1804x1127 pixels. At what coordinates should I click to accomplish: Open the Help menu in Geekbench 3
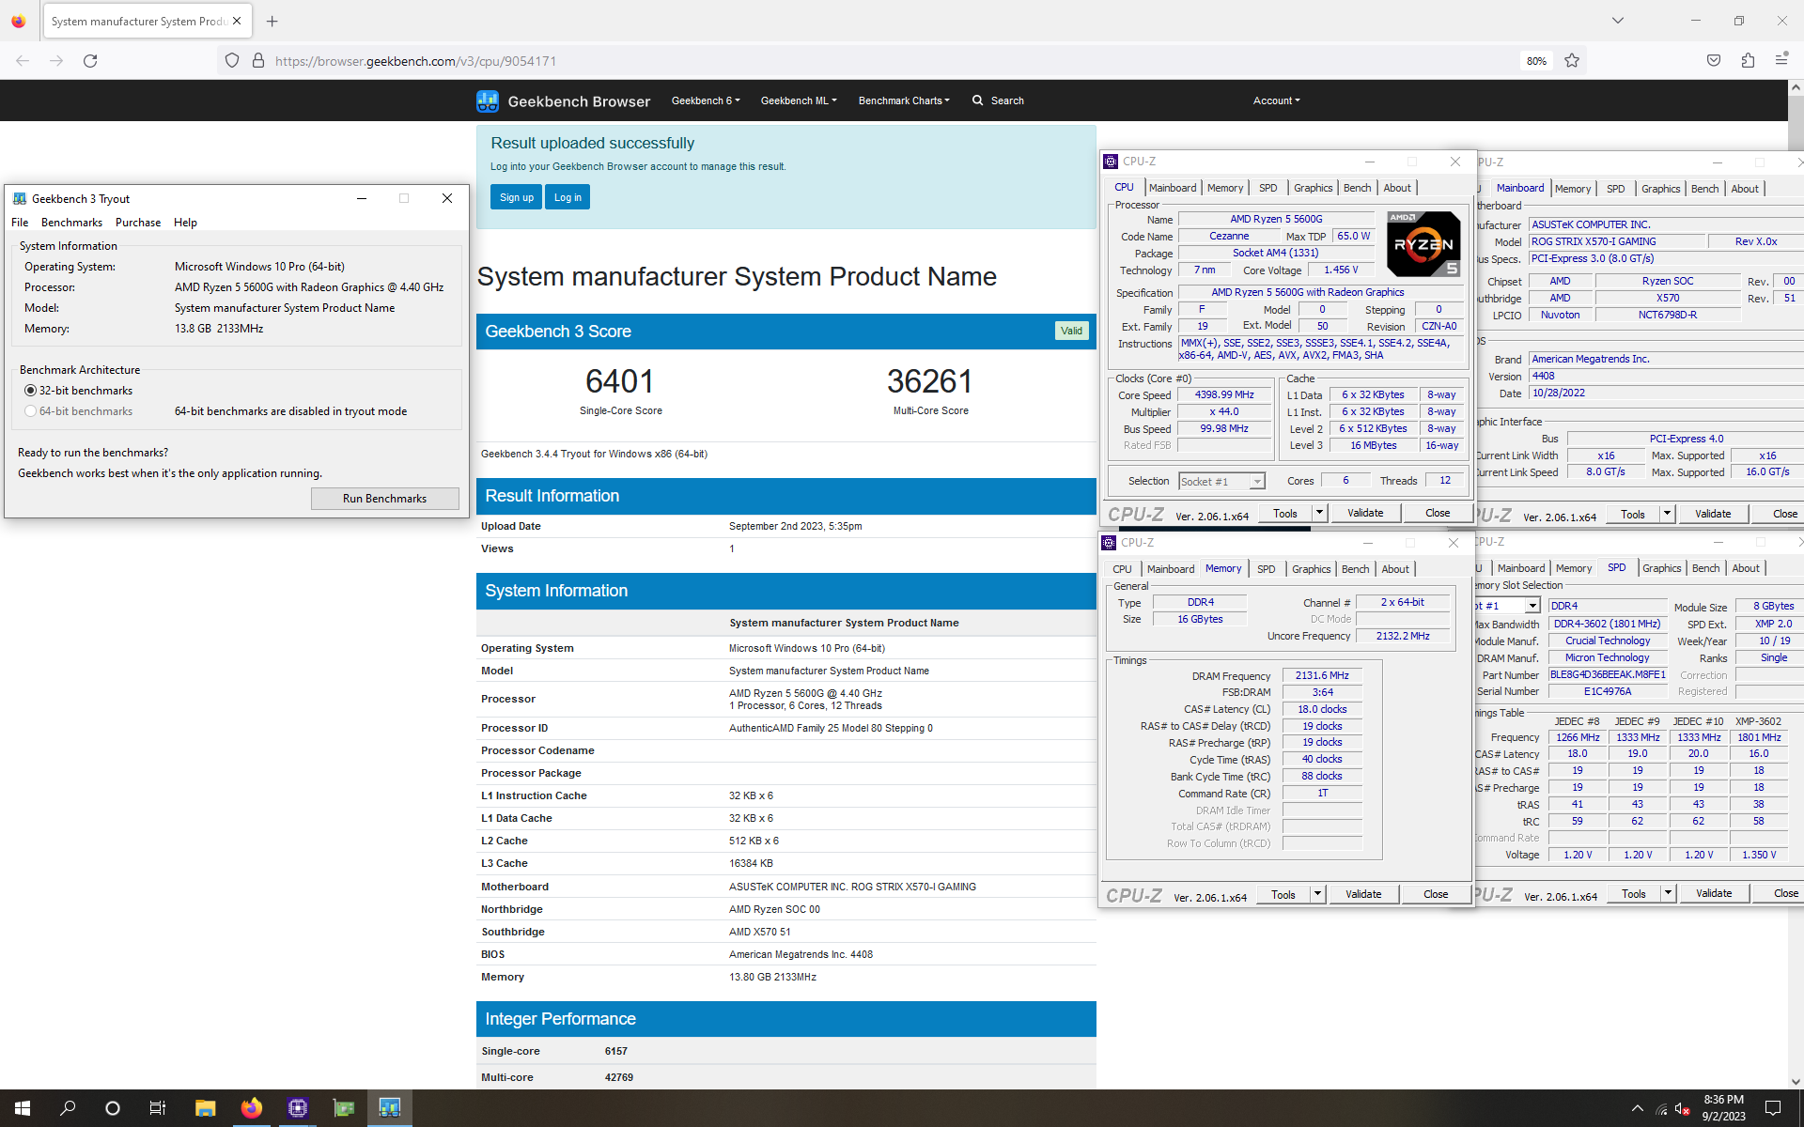(185, 223)
